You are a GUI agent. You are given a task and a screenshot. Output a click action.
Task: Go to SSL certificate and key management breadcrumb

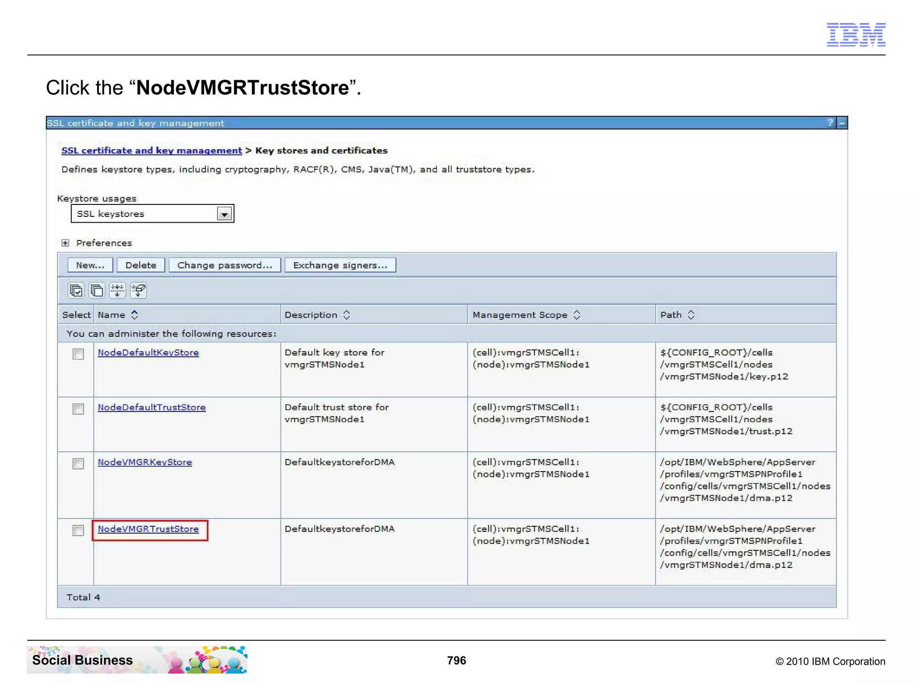coord(152,151)
